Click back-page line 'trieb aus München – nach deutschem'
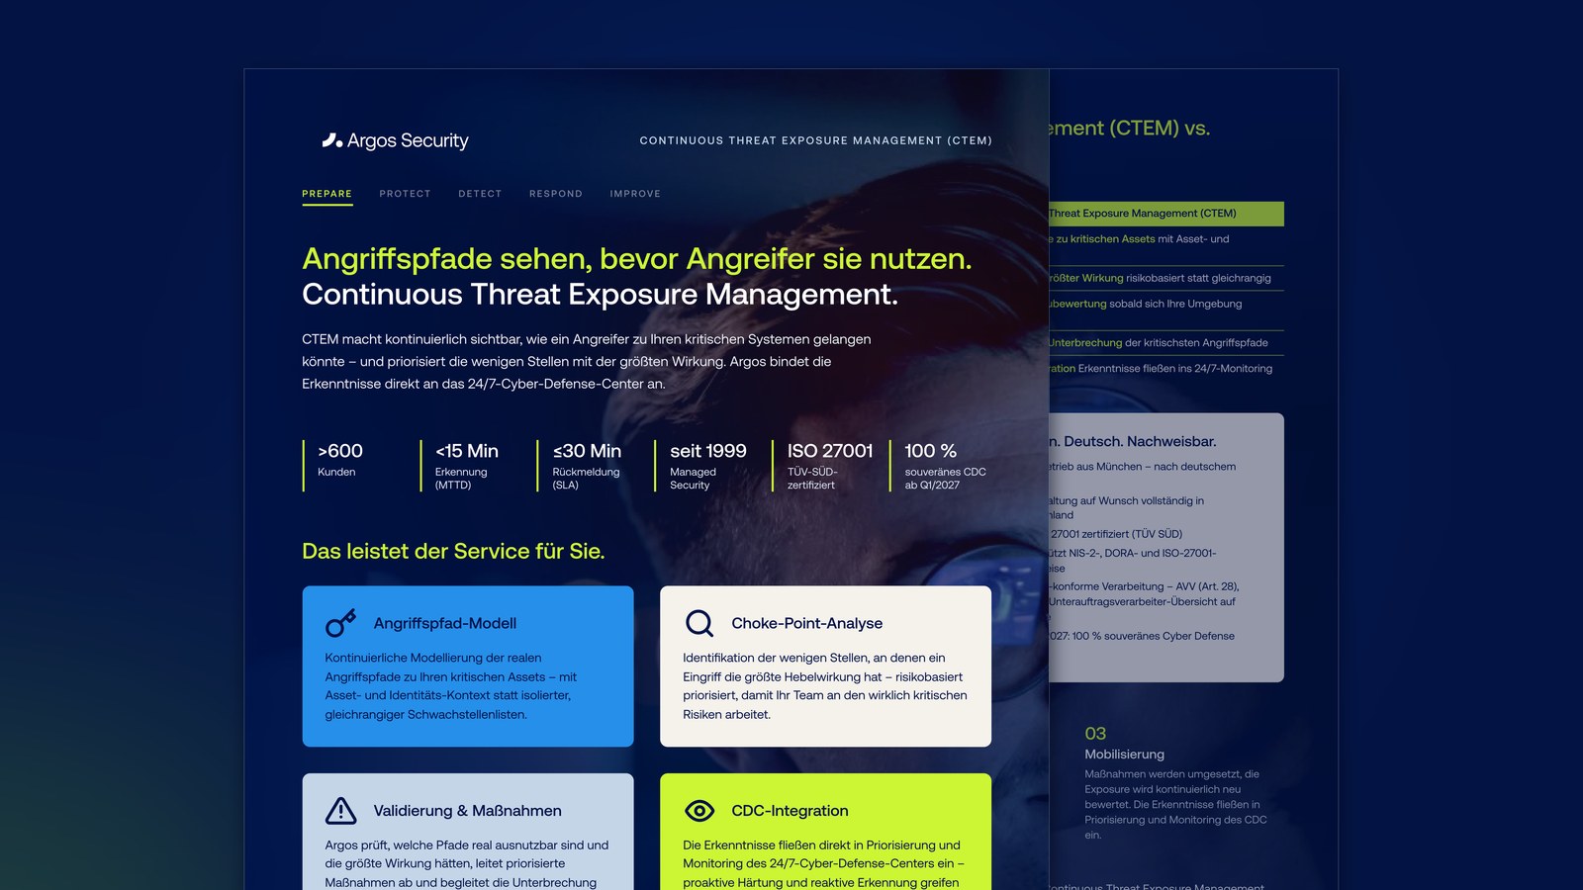The image size is (1583, 890). pyautogui.click(x=1143, y=467)
